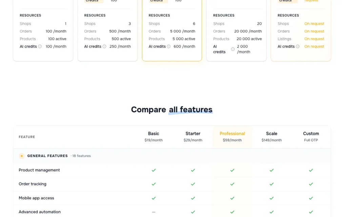Select the Basic plan column header
The image size is (347, 217).
click(154, 137)
